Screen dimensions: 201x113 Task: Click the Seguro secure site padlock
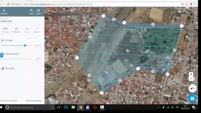[13, 4]
